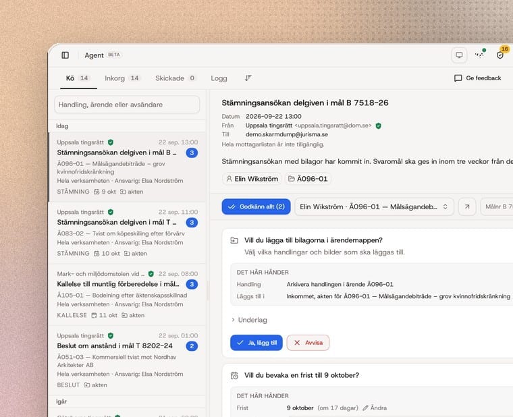Click the agent activity dots icon
The image size is (513, 417).
pos(480,55)
